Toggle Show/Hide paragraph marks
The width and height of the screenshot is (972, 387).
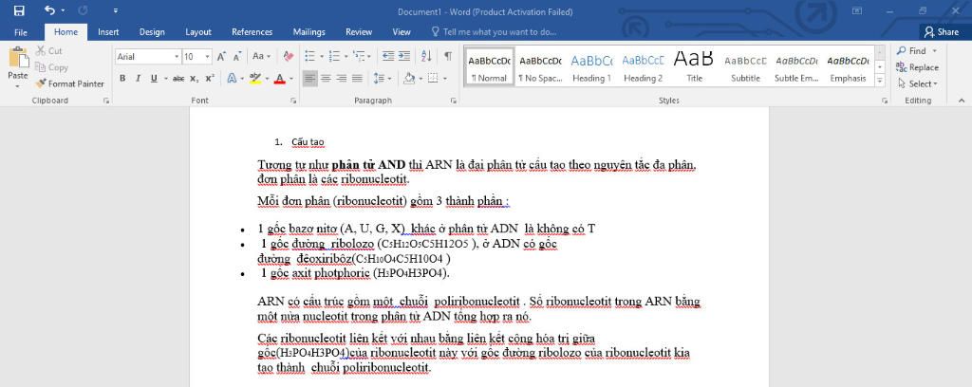tap(447, 56)
